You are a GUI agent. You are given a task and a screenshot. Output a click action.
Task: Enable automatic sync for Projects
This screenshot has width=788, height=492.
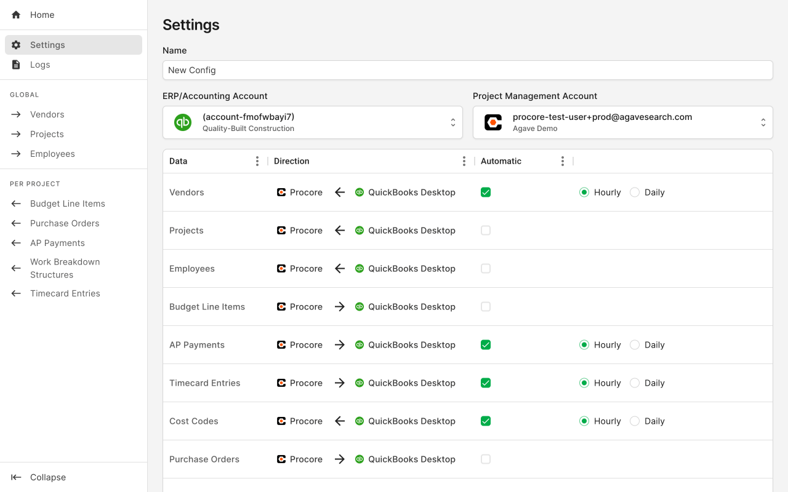pyautogui.click(x=486, y=230)
